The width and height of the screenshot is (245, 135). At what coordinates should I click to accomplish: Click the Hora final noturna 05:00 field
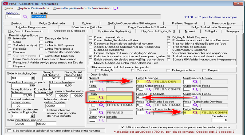46,124
